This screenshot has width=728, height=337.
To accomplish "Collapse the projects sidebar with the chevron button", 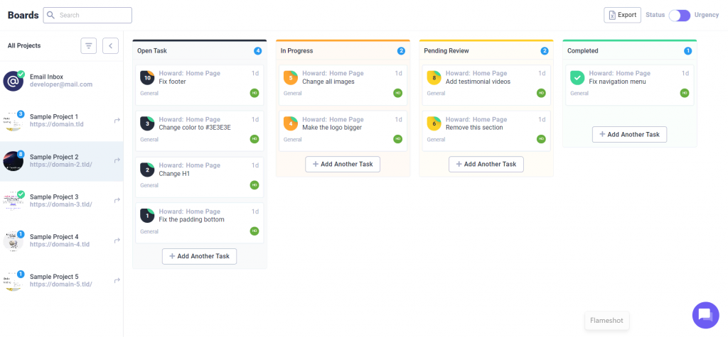I will [x=110, y=46].
